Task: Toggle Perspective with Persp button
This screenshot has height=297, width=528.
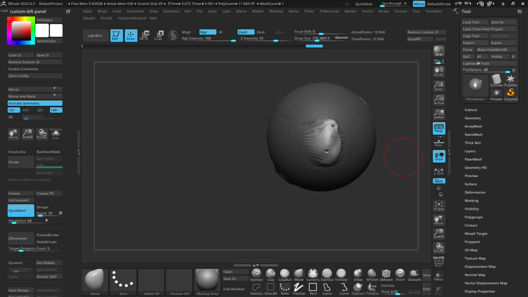Action: point(439,128)
